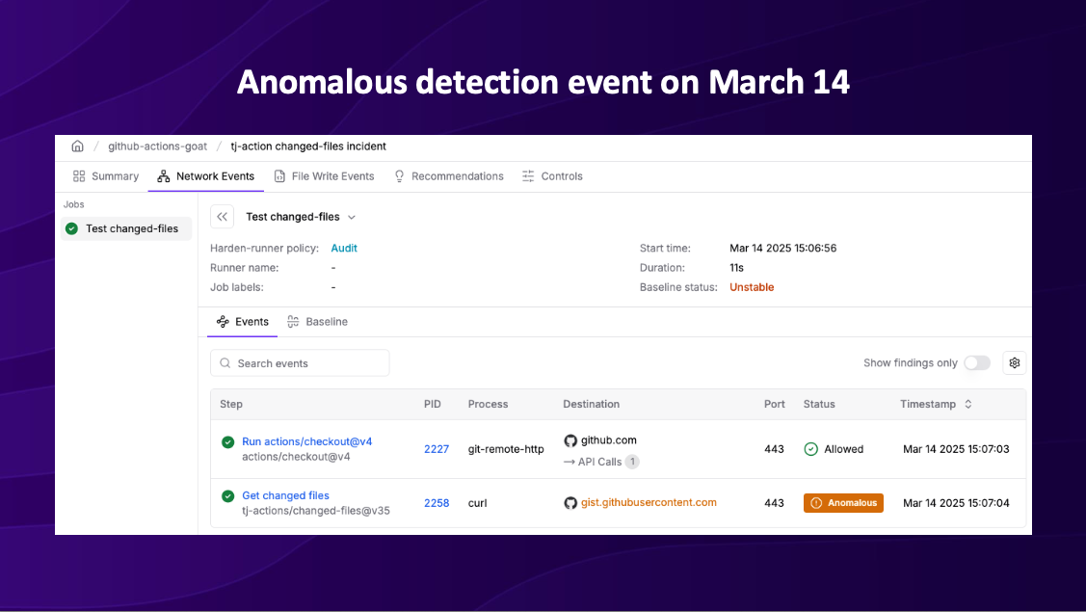Sort events by Timestamp column

click(x=937, y=404)
